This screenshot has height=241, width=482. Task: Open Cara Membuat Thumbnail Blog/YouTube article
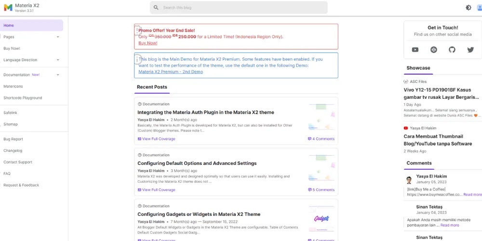point(438,140)
